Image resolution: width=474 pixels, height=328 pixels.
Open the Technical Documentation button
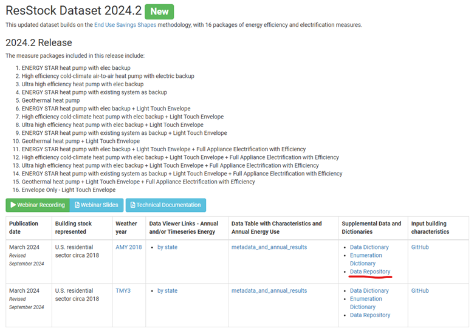(165, 205)
